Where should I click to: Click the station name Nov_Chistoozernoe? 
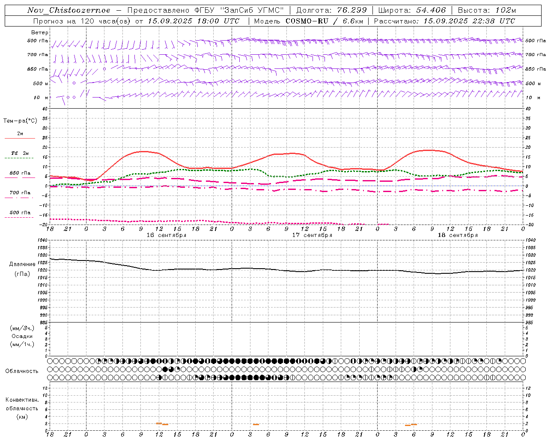click(x=68, y=10)
